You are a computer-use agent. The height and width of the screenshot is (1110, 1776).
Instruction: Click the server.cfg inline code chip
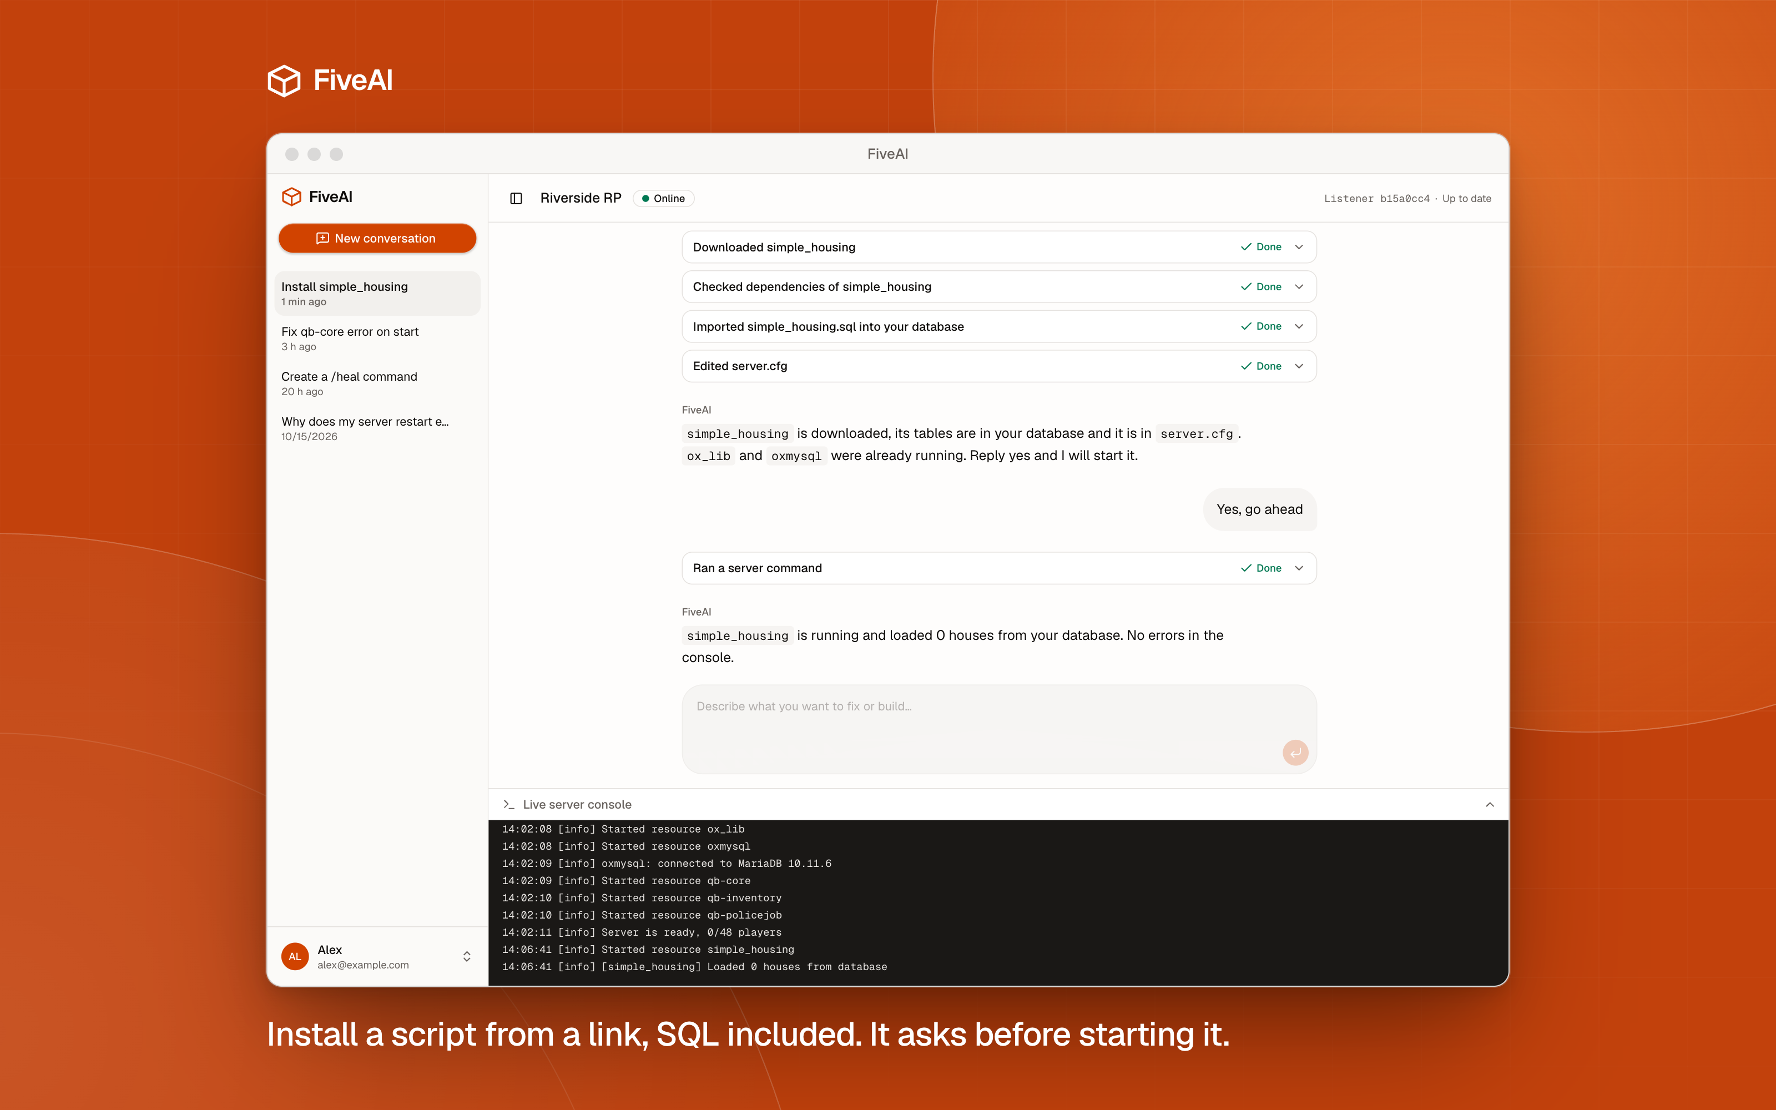tap(1196, 434)
